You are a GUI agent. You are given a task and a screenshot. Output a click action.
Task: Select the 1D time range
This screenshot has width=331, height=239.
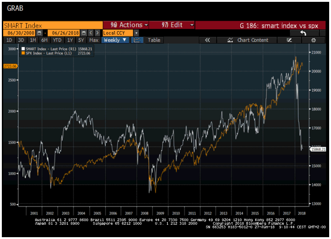coord(9,40)
